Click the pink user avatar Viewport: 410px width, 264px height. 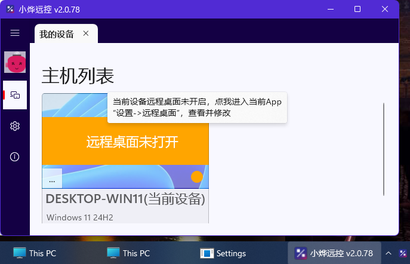[x=15, y=63]
